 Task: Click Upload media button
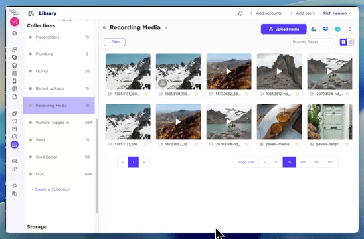pyautogui.click(x=284, y=29)
